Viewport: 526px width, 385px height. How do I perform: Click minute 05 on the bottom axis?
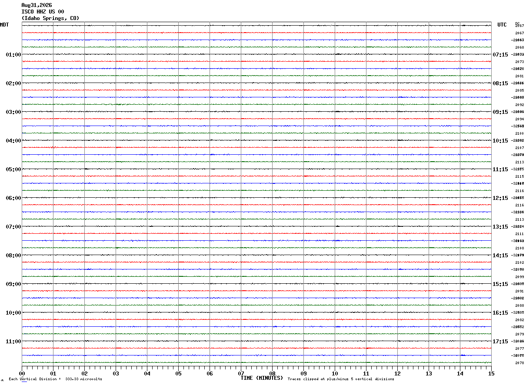(x=178, y=373)
